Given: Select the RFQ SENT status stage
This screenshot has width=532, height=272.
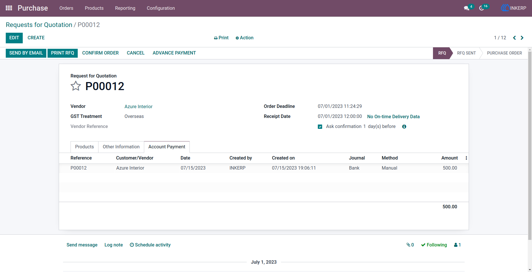Looking at the screenshot, I should [x=466, y=53].
